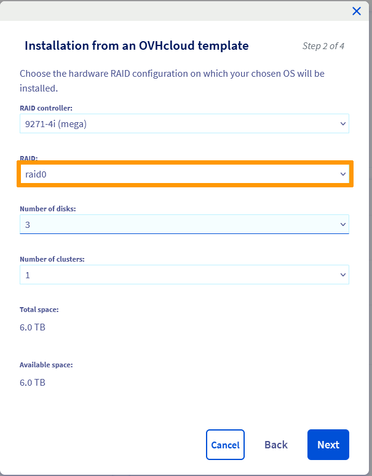Open the Number of disks dropdown showing 3

tap(178, 225)
